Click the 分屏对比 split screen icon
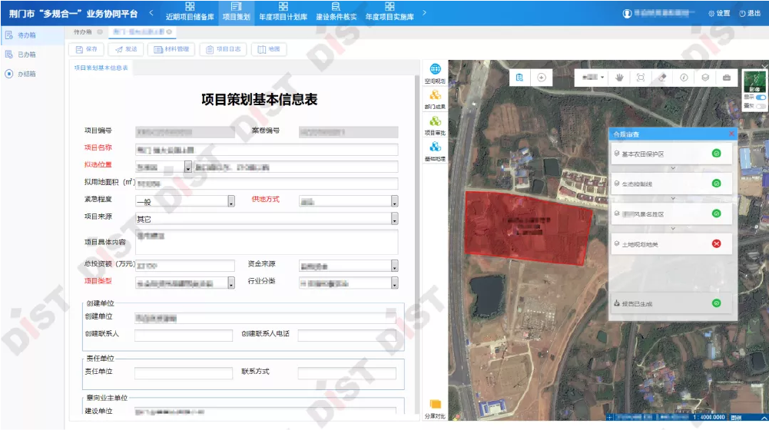Screen dimensions: 769x430 coord(436,407)
